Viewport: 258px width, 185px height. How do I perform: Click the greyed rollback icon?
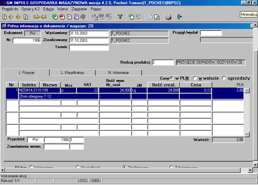[139, 17]
